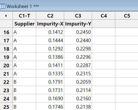Select the C5 column header
Viewport: 138px width, 110px height.
click(127, 16)
